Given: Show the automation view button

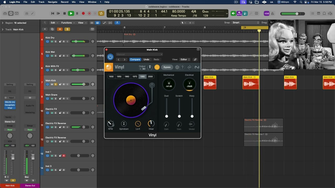Looking at the screenshot, I should pyautogui.click(x=104, y=23).
